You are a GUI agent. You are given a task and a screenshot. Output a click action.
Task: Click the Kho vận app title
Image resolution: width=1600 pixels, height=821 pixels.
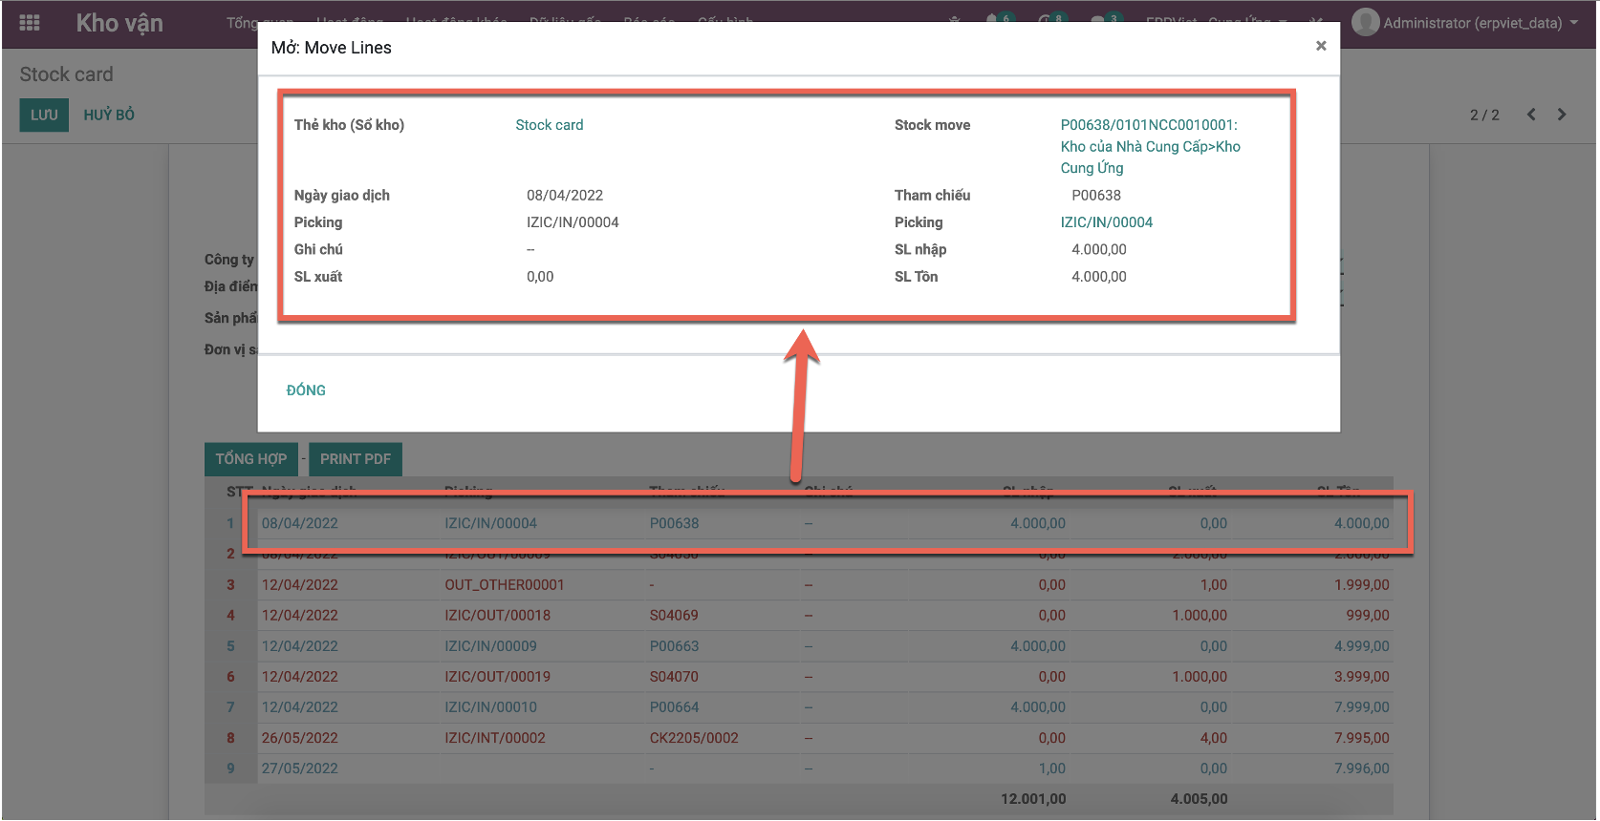click(119, 23)
